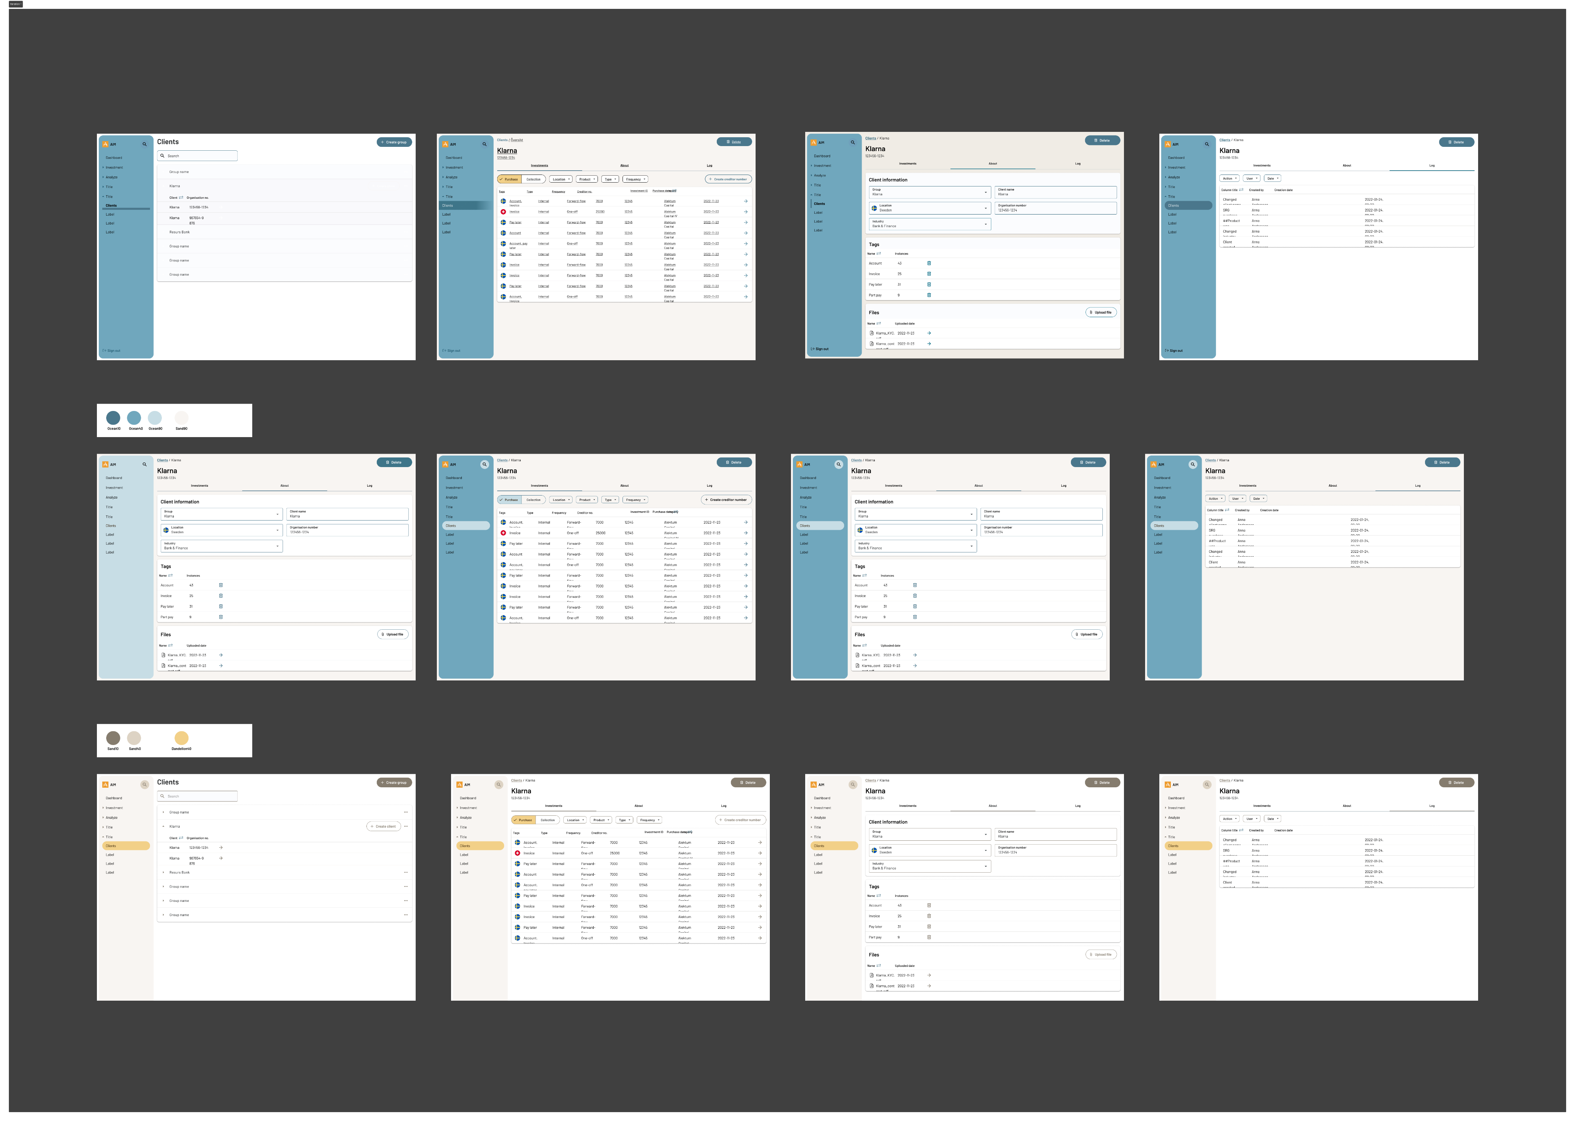Open 'Industry' dropdown in top-row About frame
The width and height of the screenshot is (1575, 1121).
pyautogui.click(x=929, y=225)
